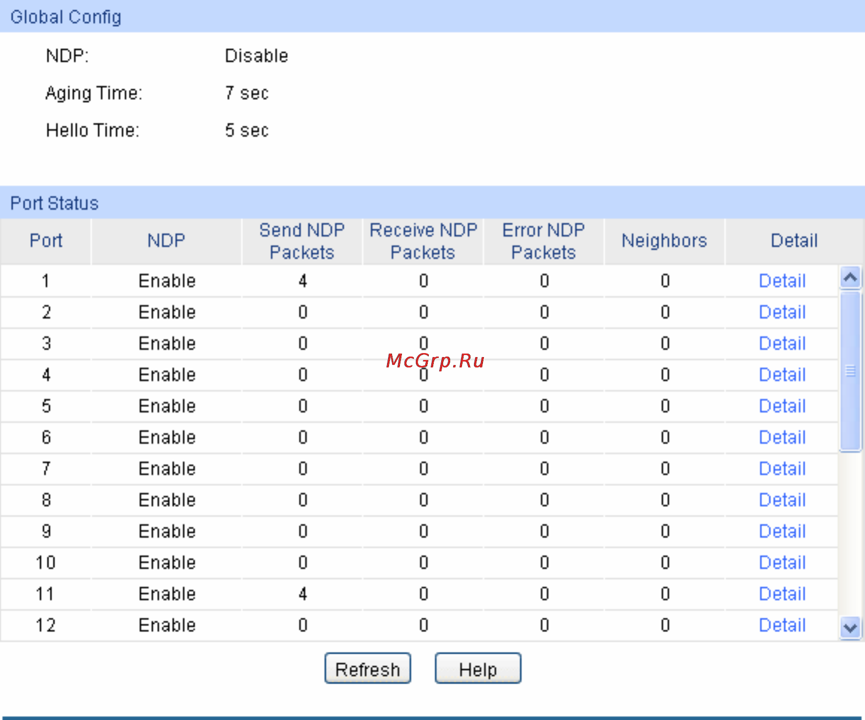Click Send NDP Packets value 4 for port 11
The height and width of the screenshot is (720, 865).
303,594
